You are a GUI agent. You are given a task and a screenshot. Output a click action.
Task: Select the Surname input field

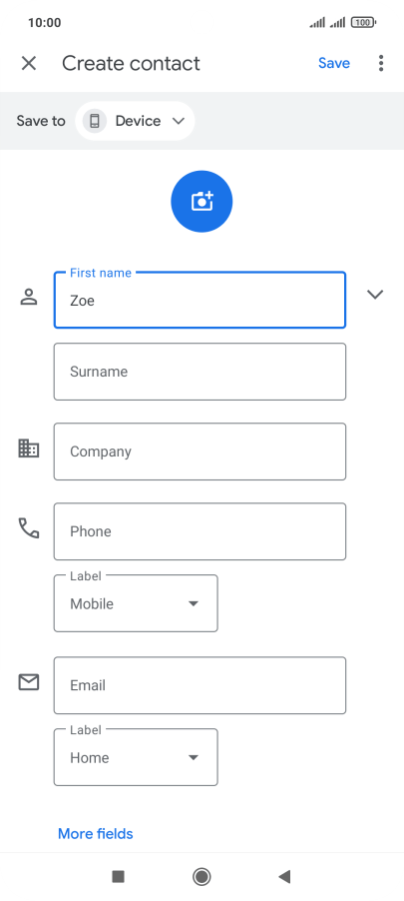(x=200, y=372)
